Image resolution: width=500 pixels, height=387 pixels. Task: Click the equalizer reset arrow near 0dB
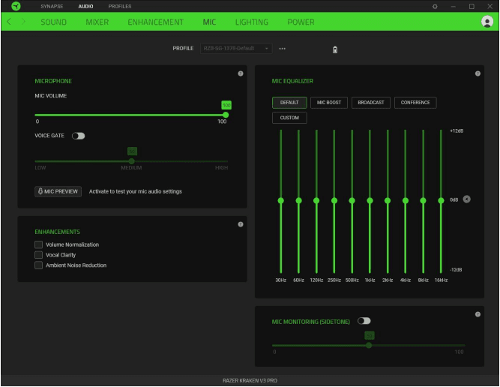pyautogui.click(x=467, y=199)
